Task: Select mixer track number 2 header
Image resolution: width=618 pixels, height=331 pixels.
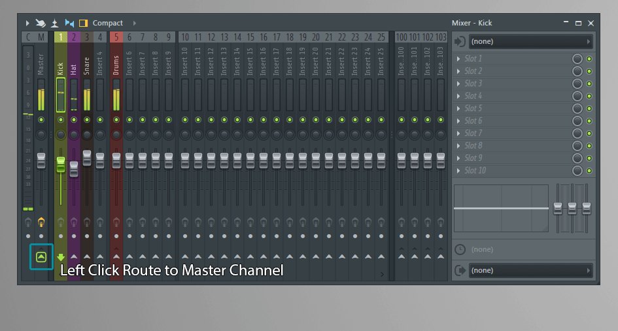Action: 74,37
